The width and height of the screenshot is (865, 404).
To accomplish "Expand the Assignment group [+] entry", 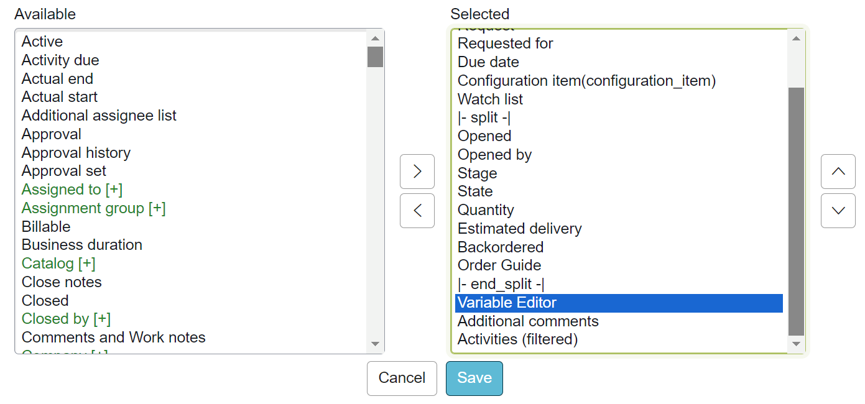I will [93, 208].
